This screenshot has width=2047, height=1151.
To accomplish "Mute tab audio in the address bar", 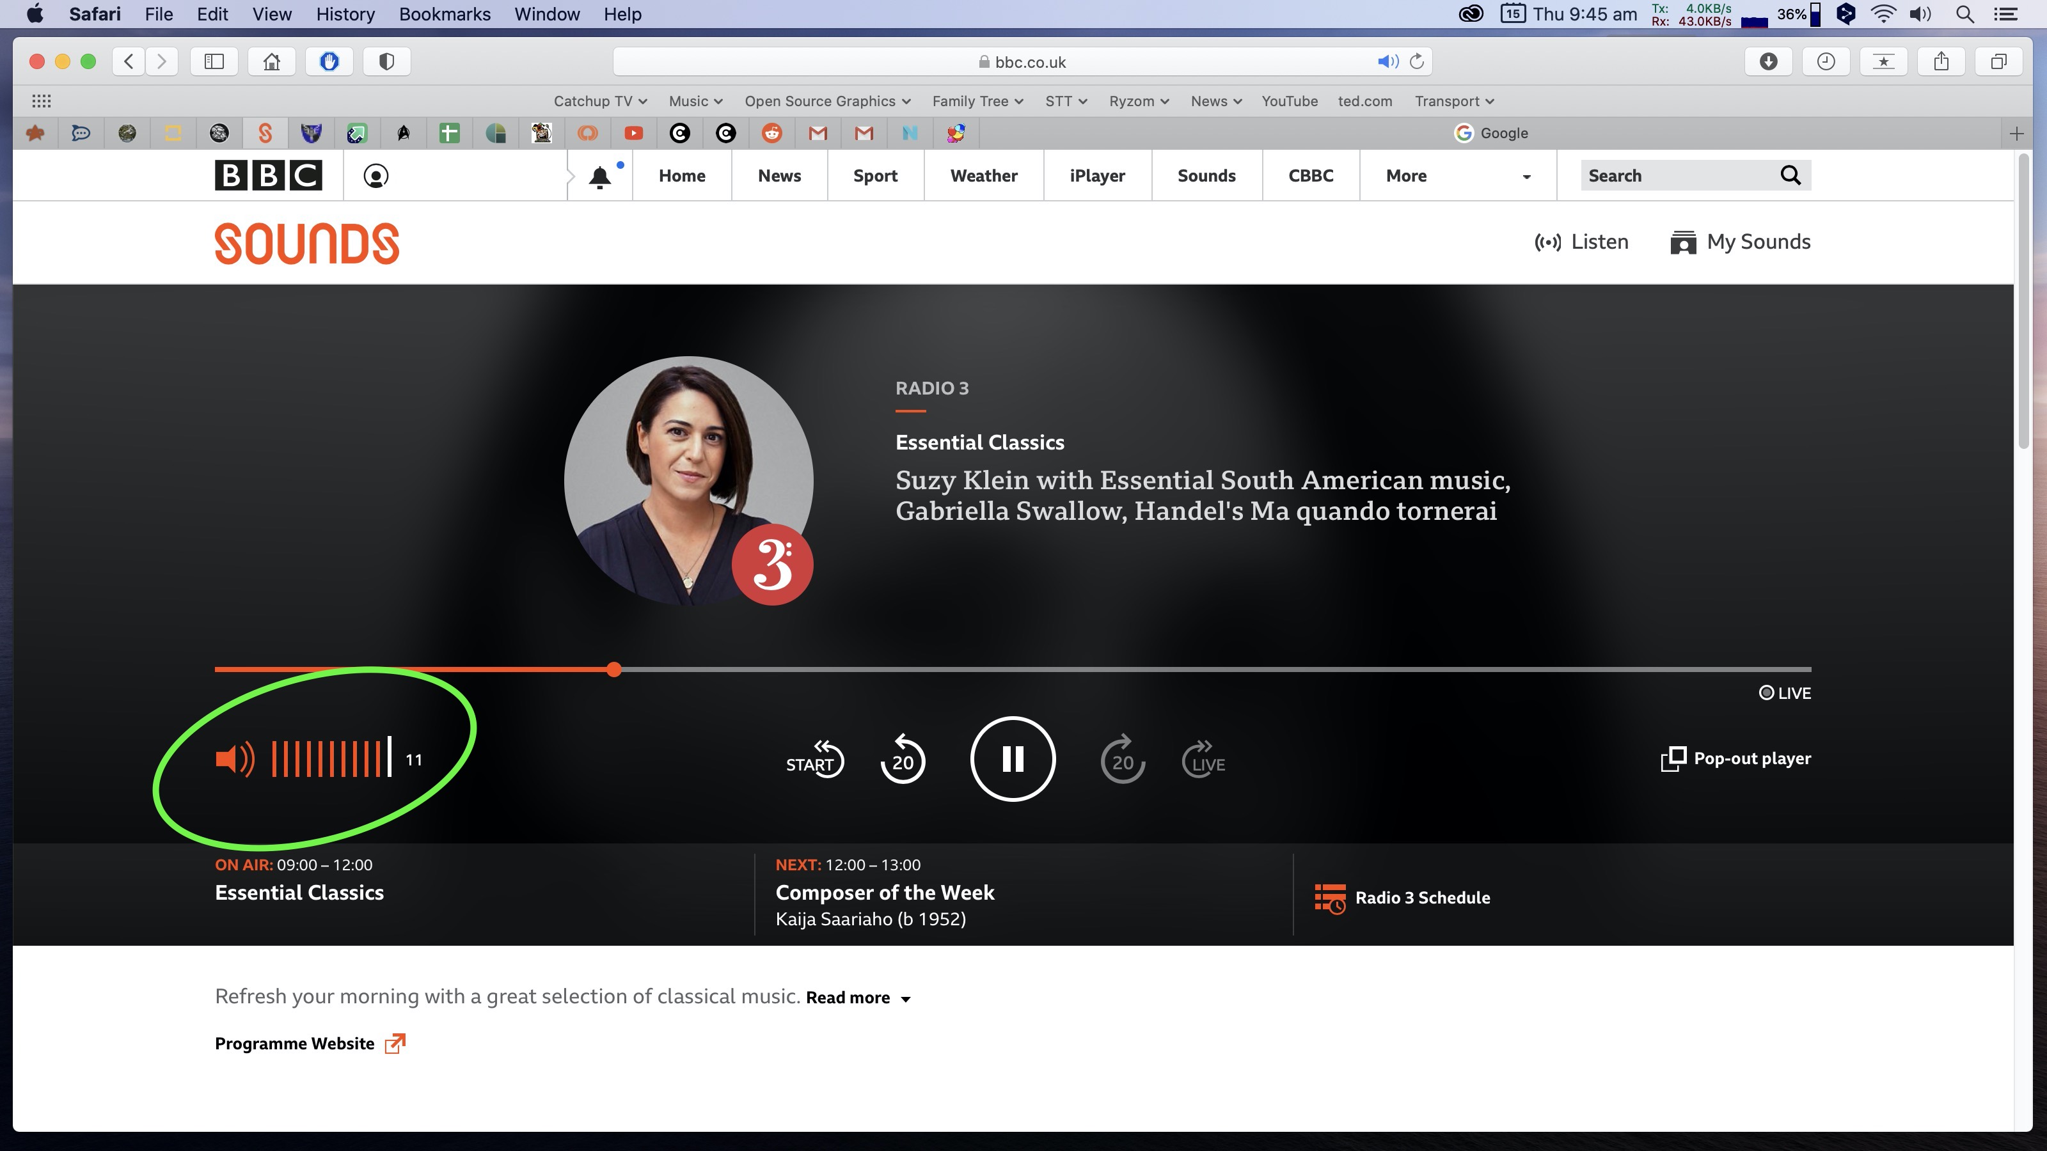I will (x=1387, y=61).
